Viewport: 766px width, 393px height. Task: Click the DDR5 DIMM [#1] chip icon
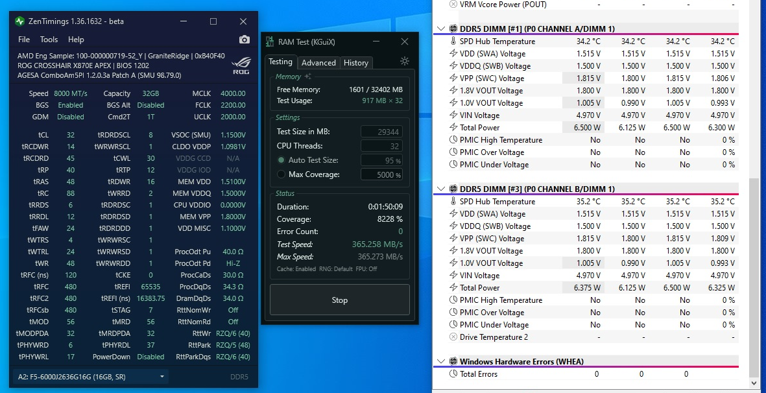[453, 29]
